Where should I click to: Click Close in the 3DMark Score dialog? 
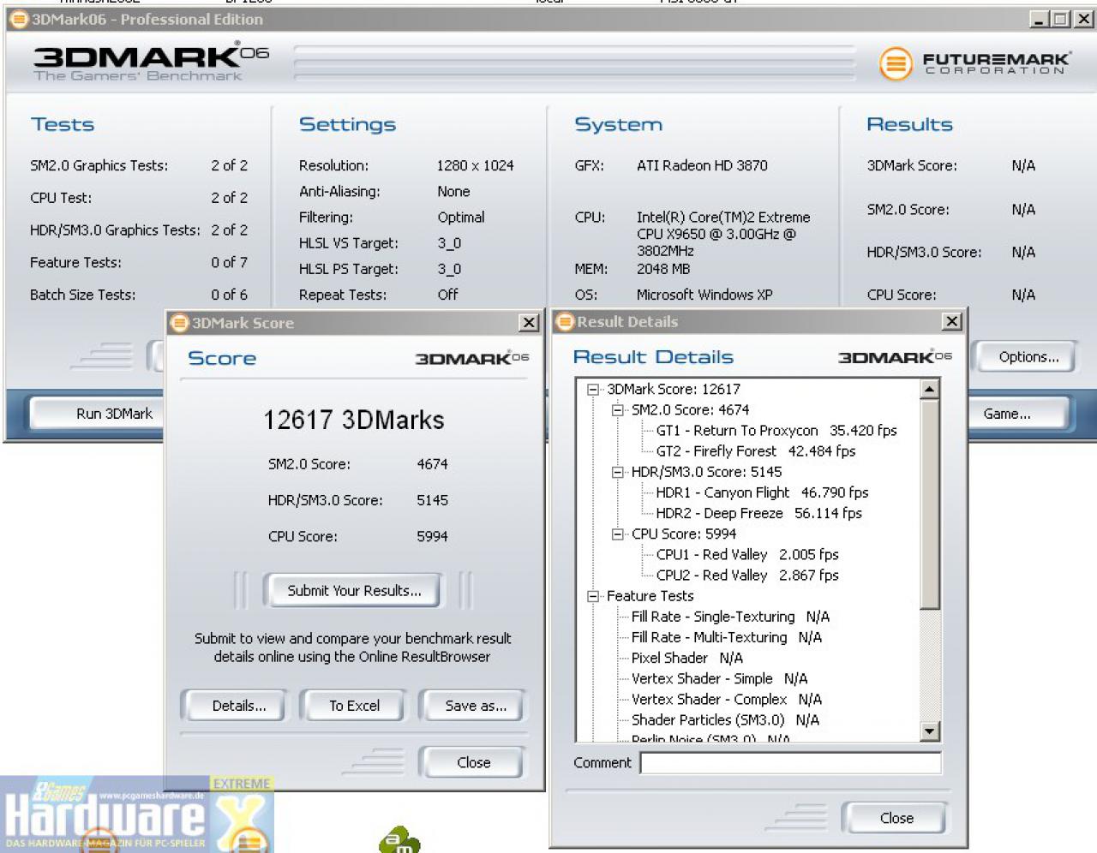pos(473,762)
